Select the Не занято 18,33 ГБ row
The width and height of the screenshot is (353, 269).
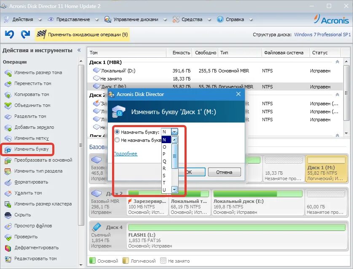coord(215,79)
